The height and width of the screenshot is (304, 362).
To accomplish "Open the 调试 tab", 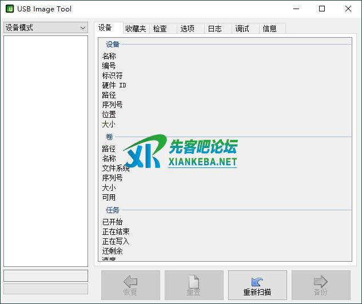I will tap(242, 29).
